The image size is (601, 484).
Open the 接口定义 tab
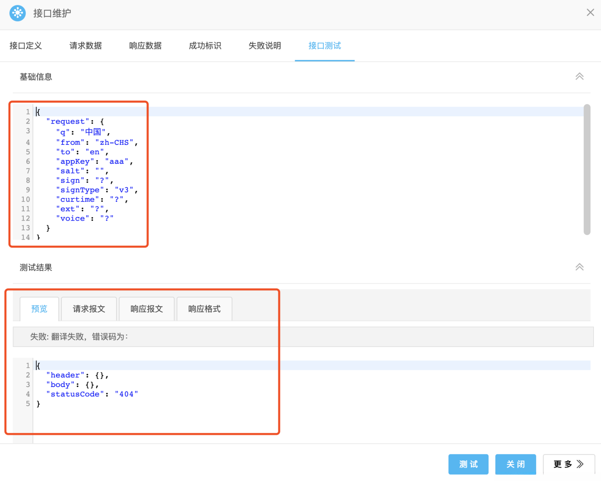coord(26,46)
